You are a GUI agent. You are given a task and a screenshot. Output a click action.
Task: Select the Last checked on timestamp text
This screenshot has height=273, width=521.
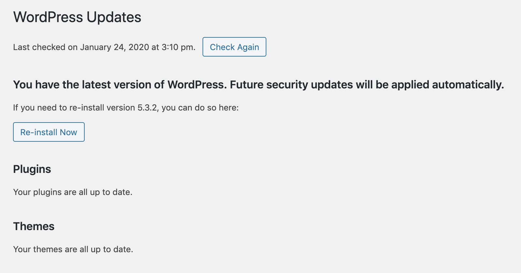[x=104, y=47]
